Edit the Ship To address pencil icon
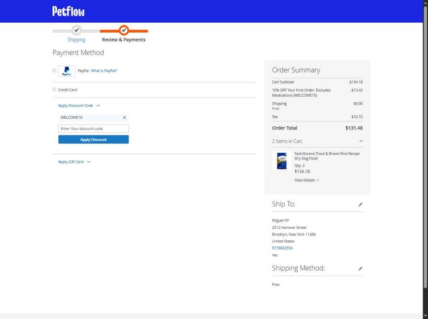The height and width of the screenshot is (319, 428). point(360,204)
